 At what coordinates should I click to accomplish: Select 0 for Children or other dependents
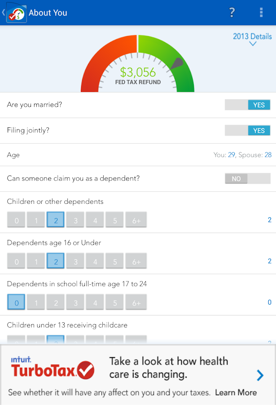[x=17, y=220]
